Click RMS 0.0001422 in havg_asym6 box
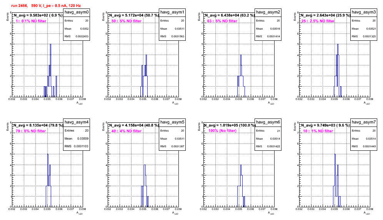This screenshot has height=220, width=383. 268,146
